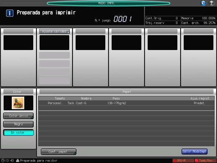
Task: Click the MODO IMPR. title bar
Action: [x=108, y=3]
